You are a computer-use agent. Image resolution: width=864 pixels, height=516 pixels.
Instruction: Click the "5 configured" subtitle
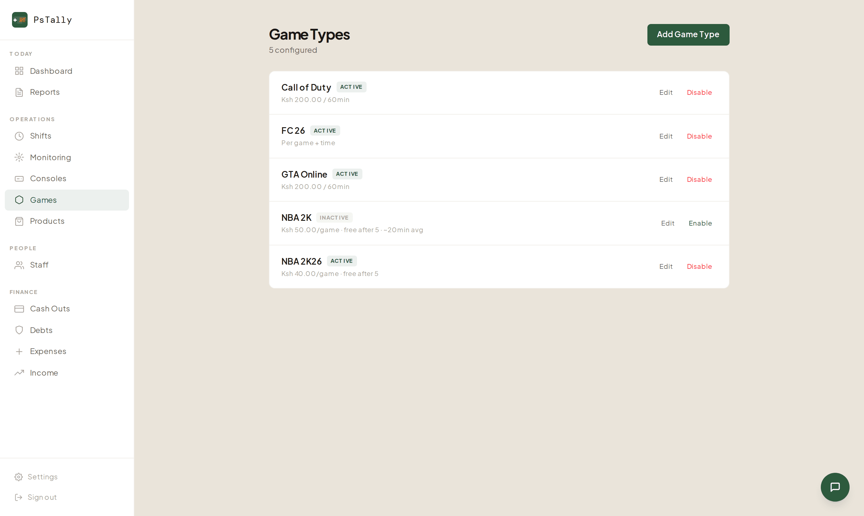click(x=293, y=50)
